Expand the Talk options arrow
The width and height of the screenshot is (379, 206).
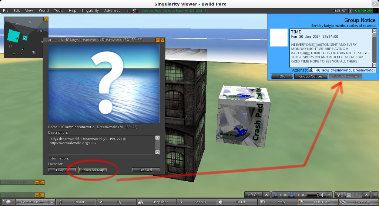pyautogui.click(x=366, y=195)
